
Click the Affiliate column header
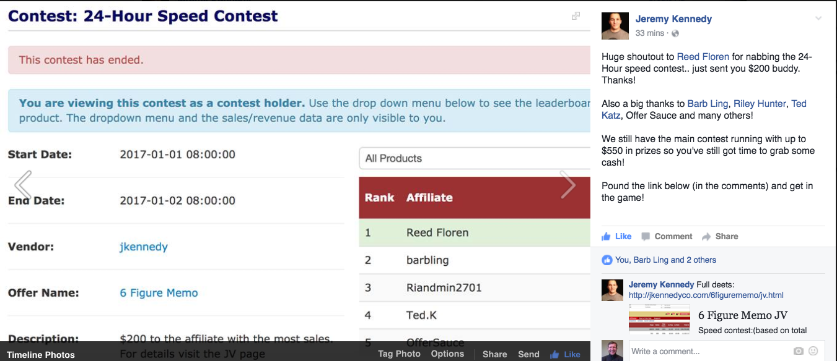pos(429,198)
